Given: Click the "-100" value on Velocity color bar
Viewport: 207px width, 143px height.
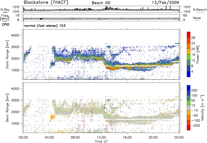Looking at the screenshot, I should pos(196,120).
